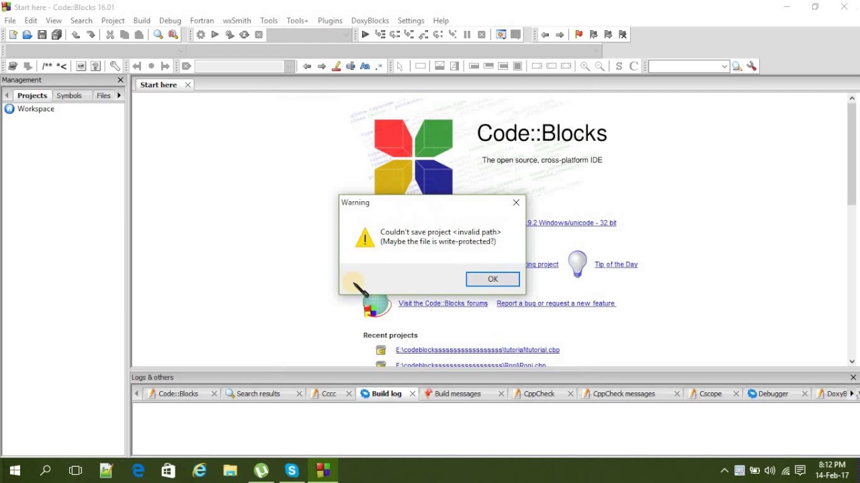
Task: Toggle bookmark with the red flag icon
Action: 578,35
